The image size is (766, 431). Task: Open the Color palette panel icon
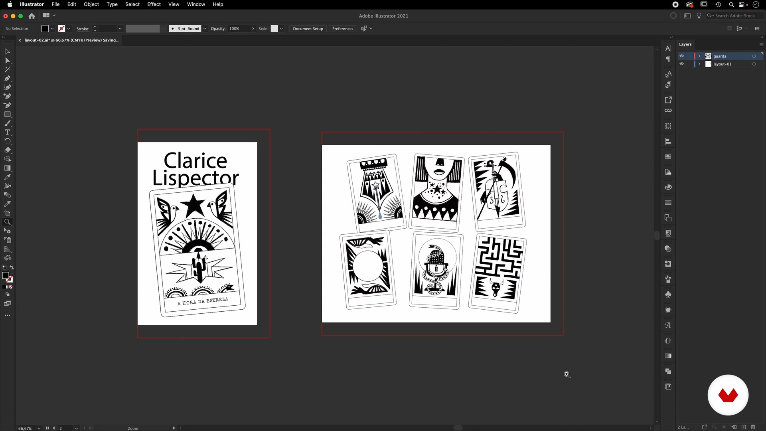(668, 187)
